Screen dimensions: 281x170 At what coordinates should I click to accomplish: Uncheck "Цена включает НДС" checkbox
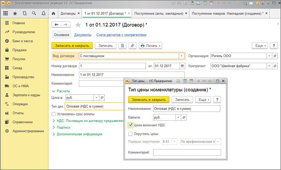click(x=131, y=125)
